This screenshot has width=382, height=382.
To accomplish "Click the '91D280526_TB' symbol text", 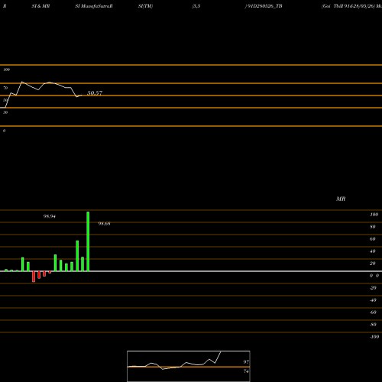I will 264,6.
